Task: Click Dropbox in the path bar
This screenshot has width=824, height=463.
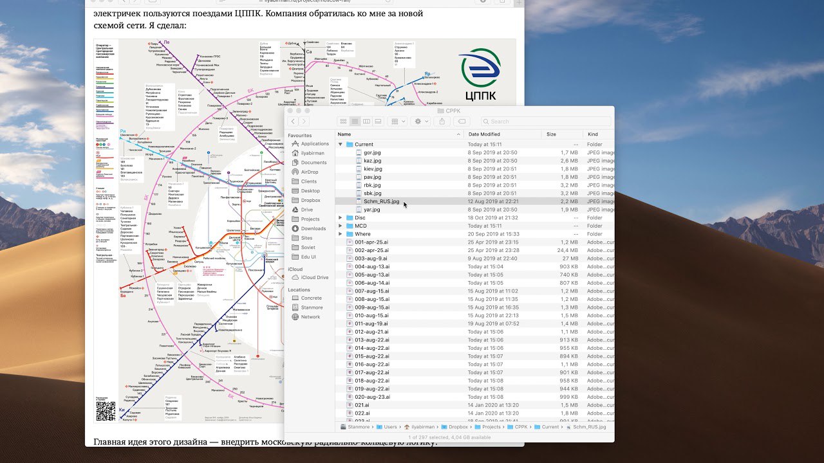Action: (454, 427)
